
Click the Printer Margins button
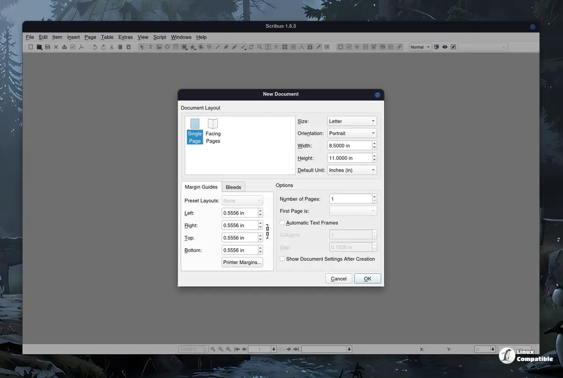pyautogui.click(x=242, y=262)
